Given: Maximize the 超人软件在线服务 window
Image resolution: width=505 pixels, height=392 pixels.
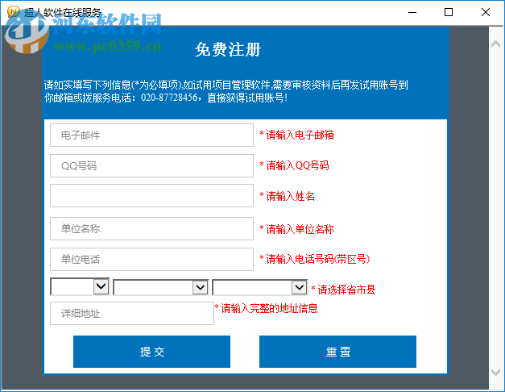Looking at the screenshot, I should (x=449, y=13).
